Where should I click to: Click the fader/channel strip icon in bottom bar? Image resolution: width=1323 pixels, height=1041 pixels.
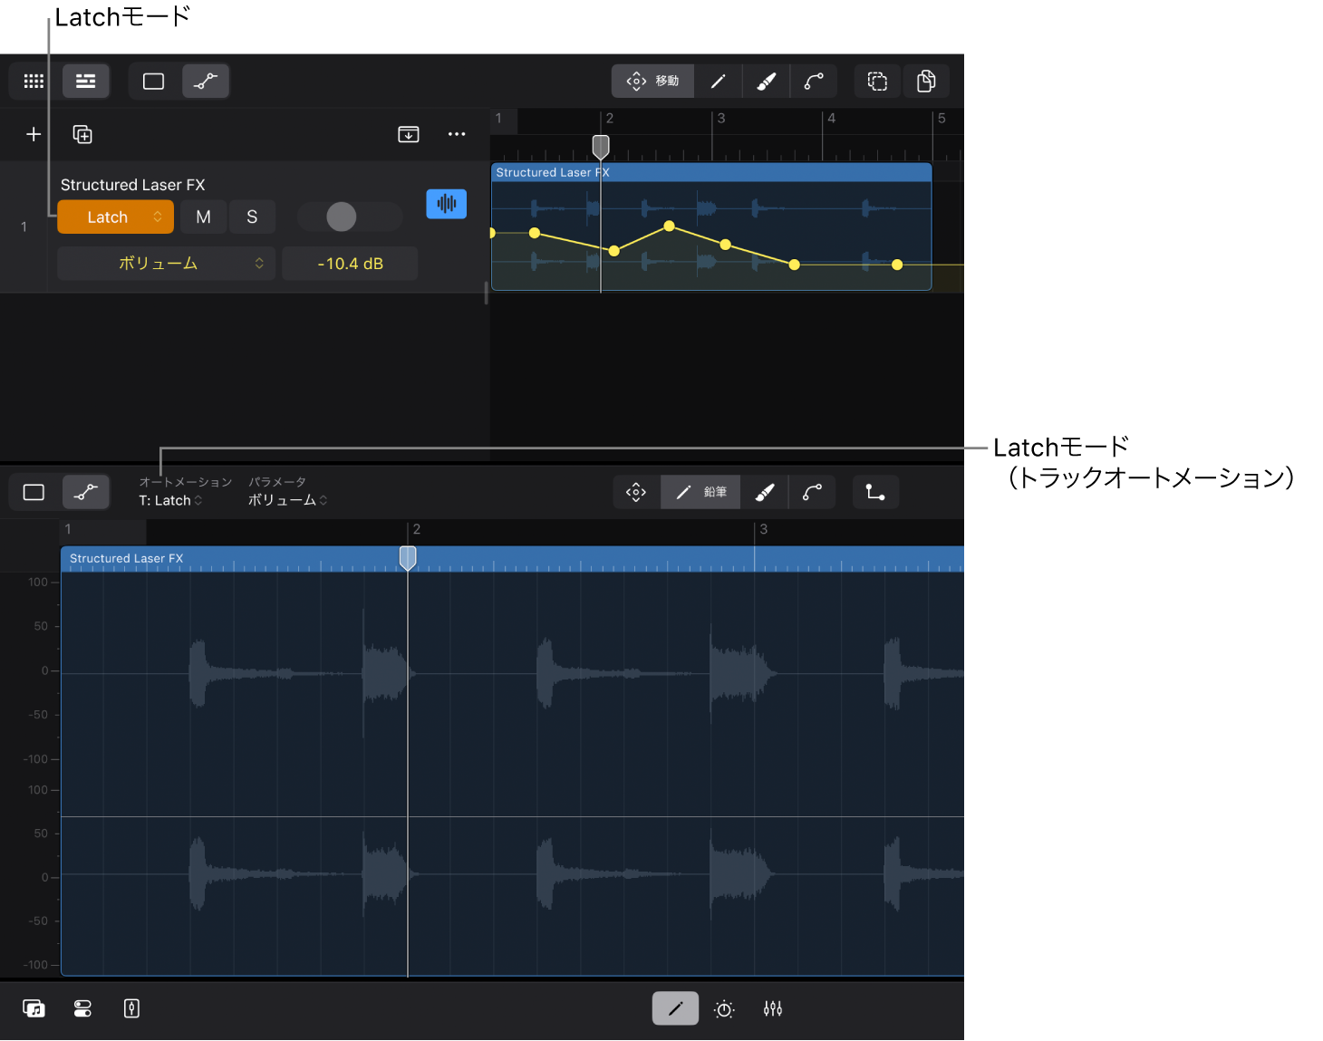click(x=131, y=1008)
